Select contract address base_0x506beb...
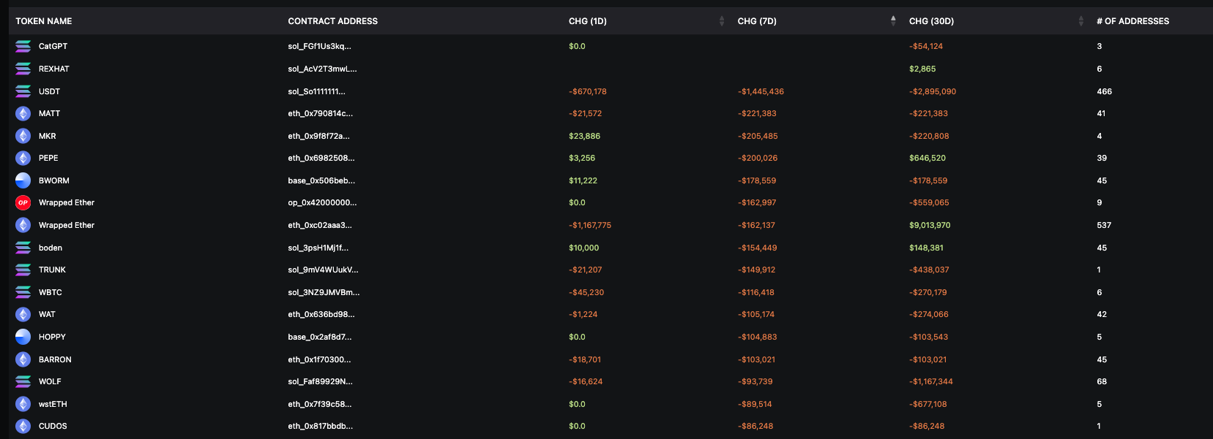The image size is (1213, 439). (x=321, y=180)
